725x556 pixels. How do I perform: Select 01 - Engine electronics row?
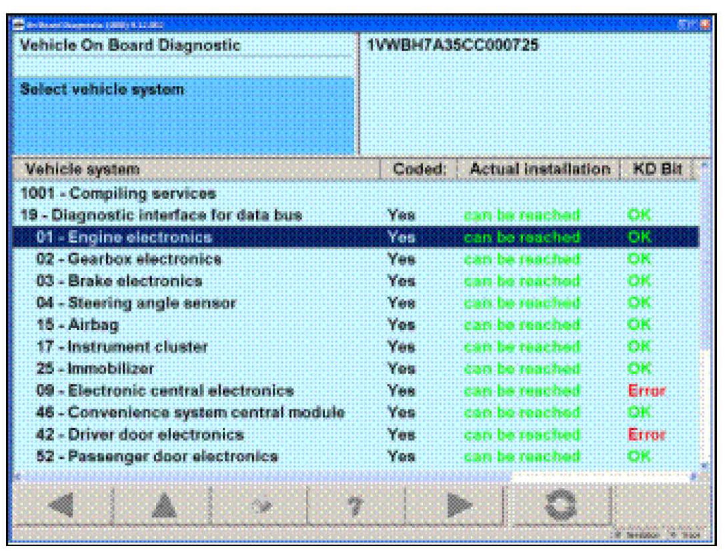(125, 237)
